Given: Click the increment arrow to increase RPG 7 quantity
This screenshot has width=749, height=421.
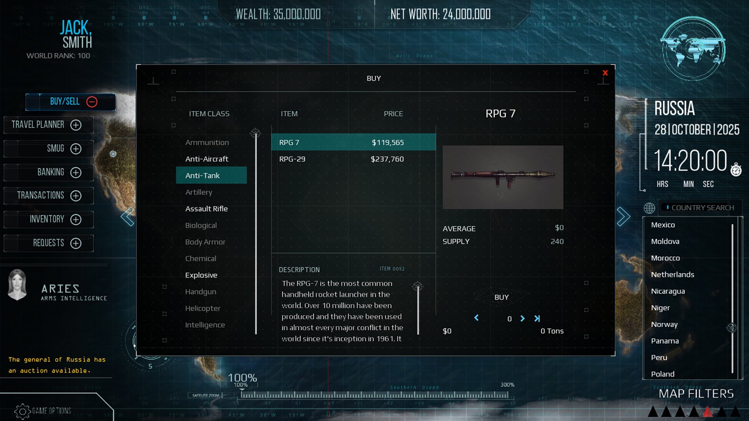Looking at the screenshot, I should coord(523,318).
